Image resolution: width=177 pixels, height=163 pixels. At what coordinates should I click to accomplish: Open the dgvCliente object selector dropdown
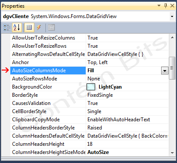172,16
